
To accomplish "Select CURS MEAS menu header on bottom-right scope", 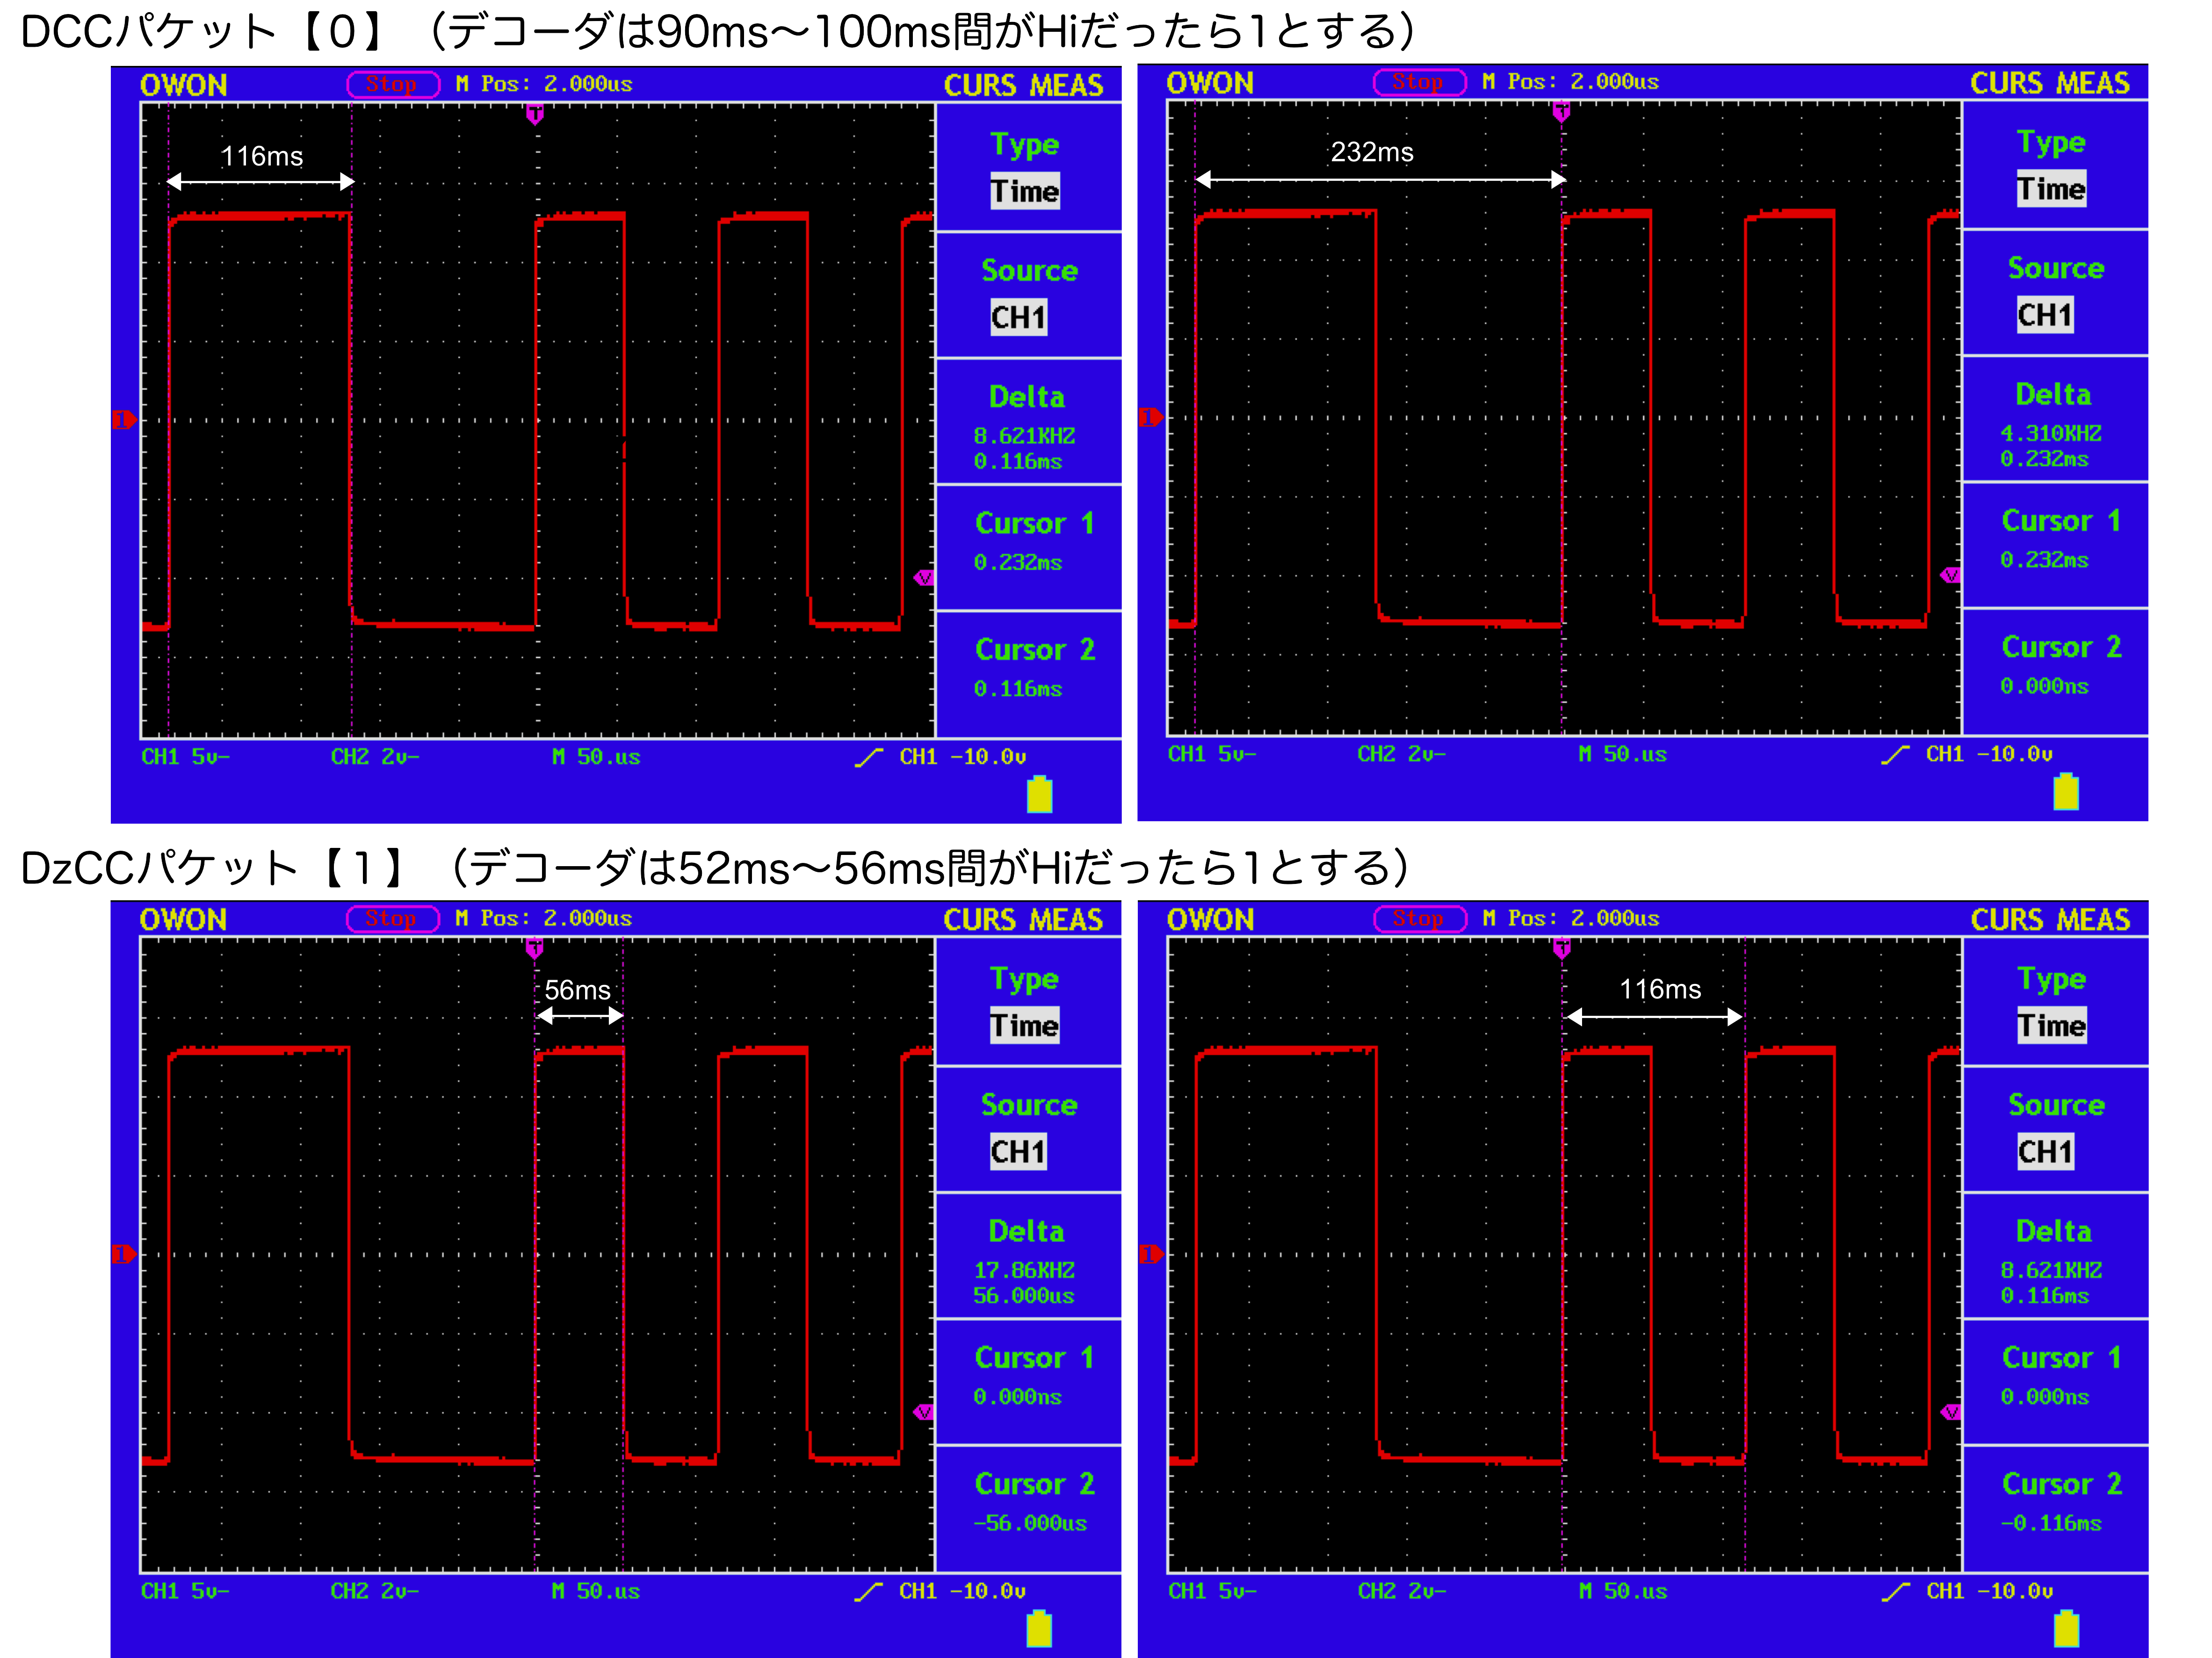I will coord(2050,919).
